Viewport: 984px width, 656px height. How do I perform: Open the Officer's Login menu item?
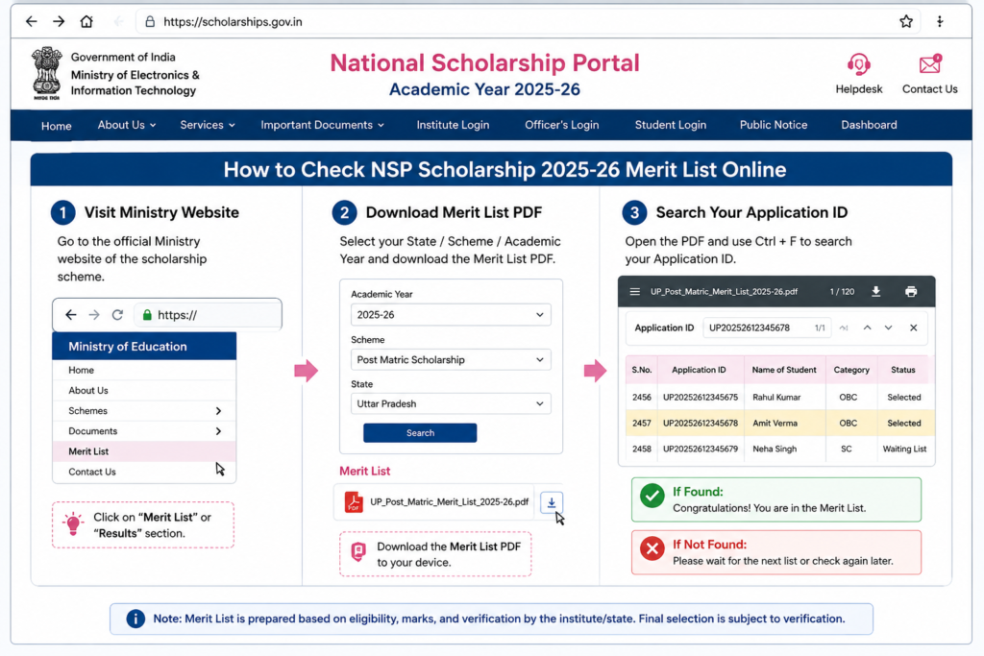tap(561, 125)
